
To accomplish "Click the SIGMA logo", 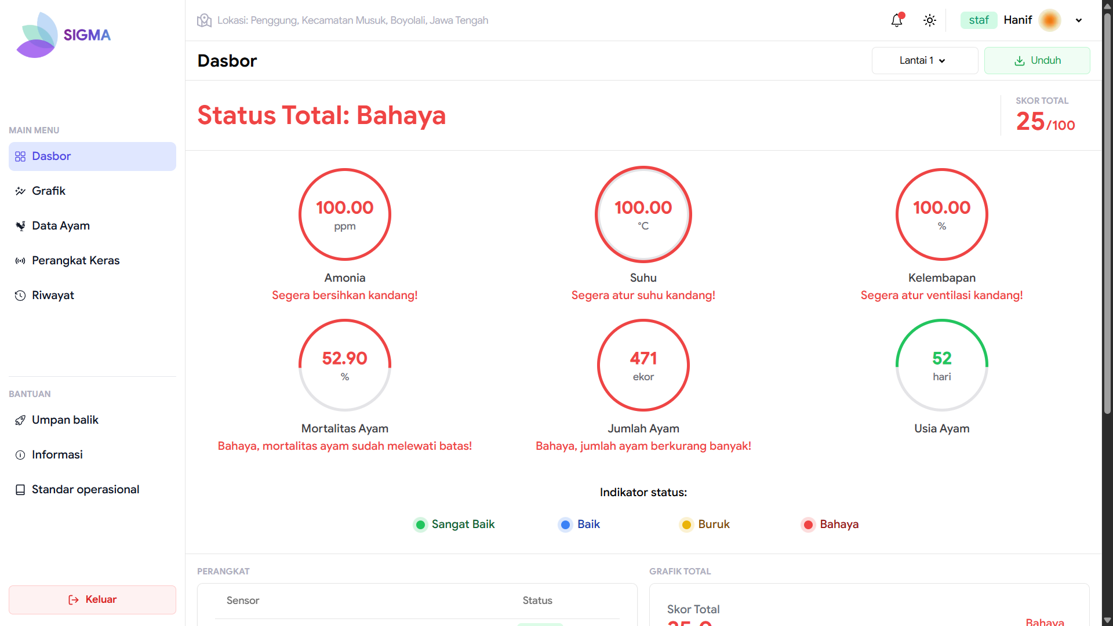I will tap(63, 35).
